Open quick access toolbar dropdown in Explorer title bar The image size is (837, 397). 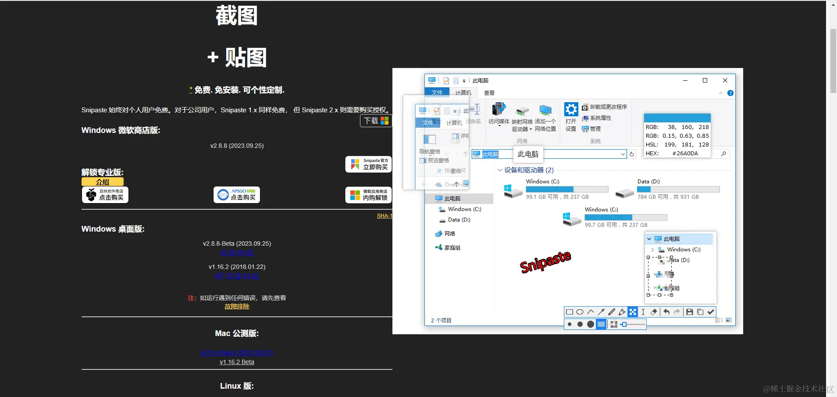(464, 81)
